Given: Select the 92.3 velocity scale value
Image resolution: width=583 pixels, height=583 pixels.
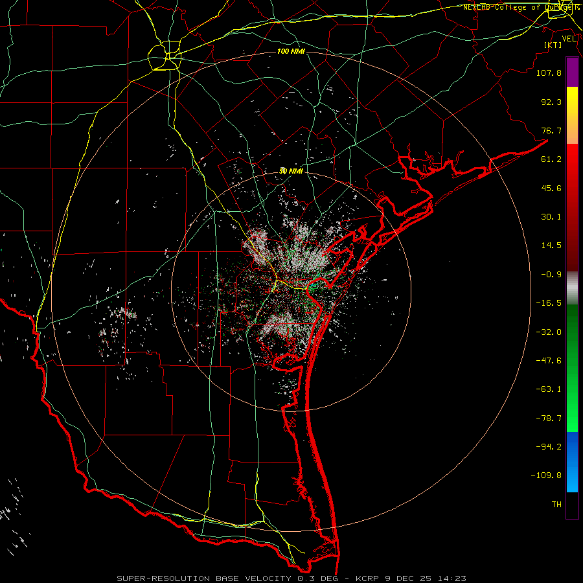Looking at the screenshot, I should click(551, 102).
